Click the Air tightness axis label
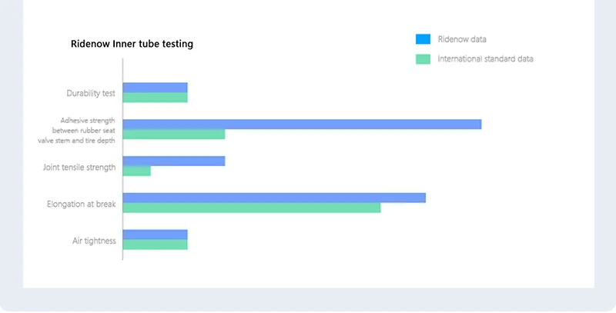The width and height of the screenshot is (616, 313). point(94,241)
